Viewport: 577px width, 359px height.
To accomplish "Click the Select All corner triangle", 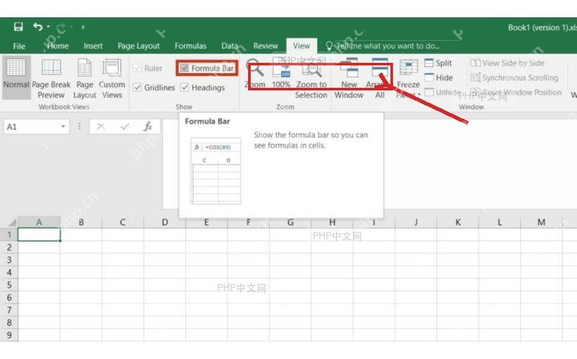I will (x=12, y=222).
